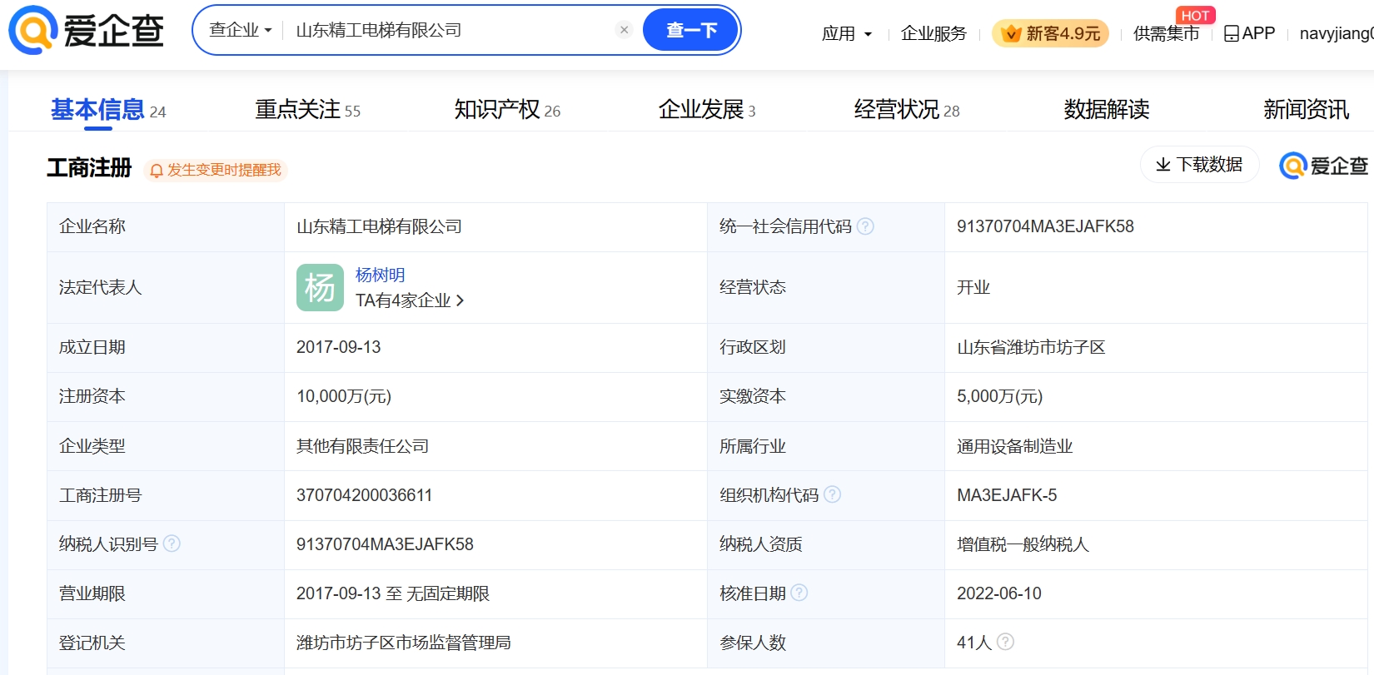Click the organization code MA3EJAFK-5
The height and width of the screenshot is (675, 1374).
(x=1007, y=495)
